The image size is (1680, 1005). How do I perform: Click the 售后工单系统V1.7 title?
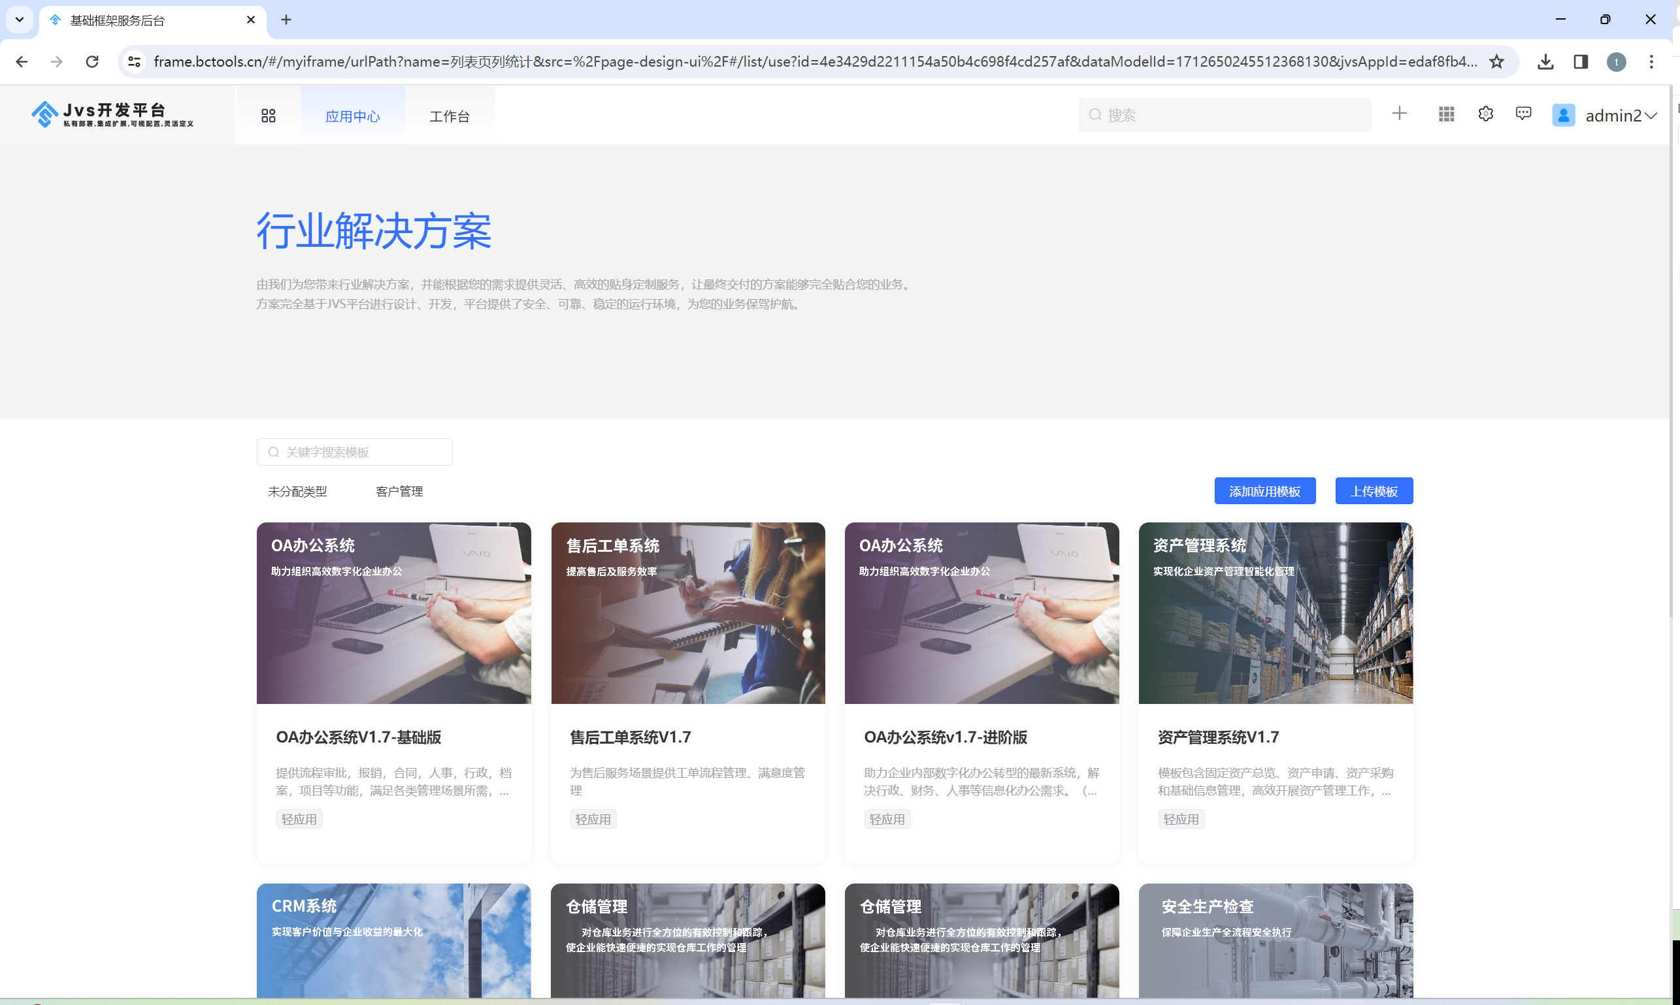pos(631,737)
